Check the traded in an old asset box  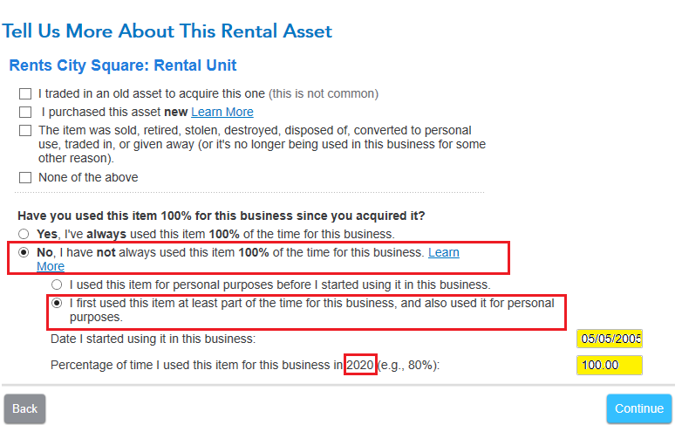(x=25, y=93)
